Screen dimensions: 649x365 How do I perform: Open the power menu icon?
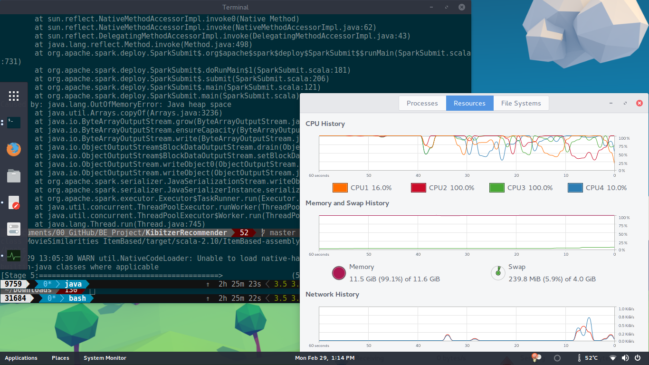(x=638, y=358)
